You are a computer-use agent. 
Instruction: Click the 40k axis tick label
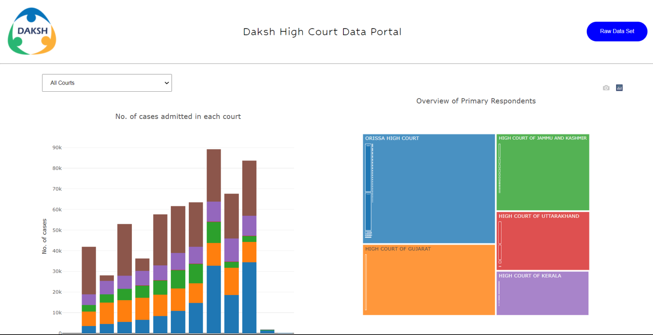point(57,251)
